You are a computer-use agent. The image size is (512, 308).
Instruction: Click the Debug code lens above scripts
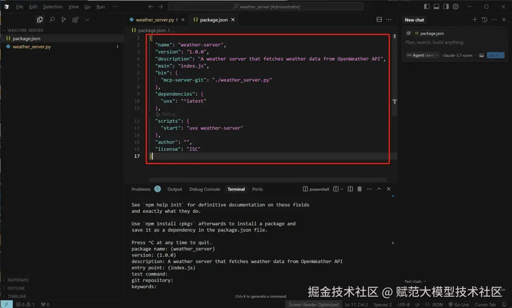click(165, 114)
